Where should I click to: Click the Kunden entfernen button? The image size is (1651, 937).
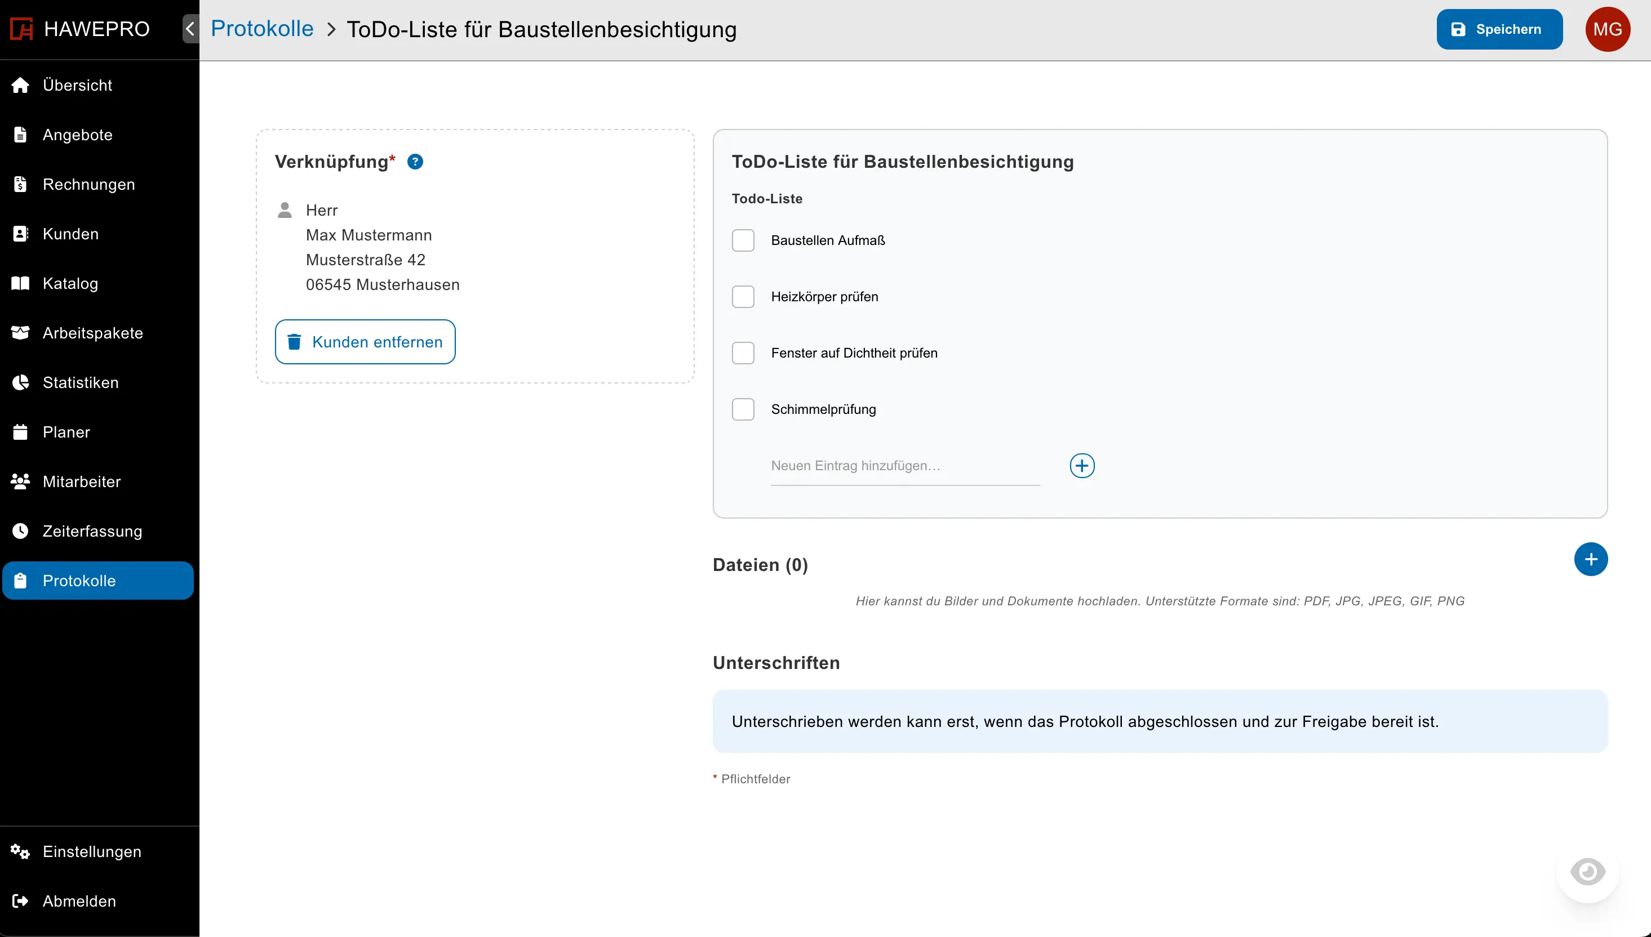(x=365, y=342)
